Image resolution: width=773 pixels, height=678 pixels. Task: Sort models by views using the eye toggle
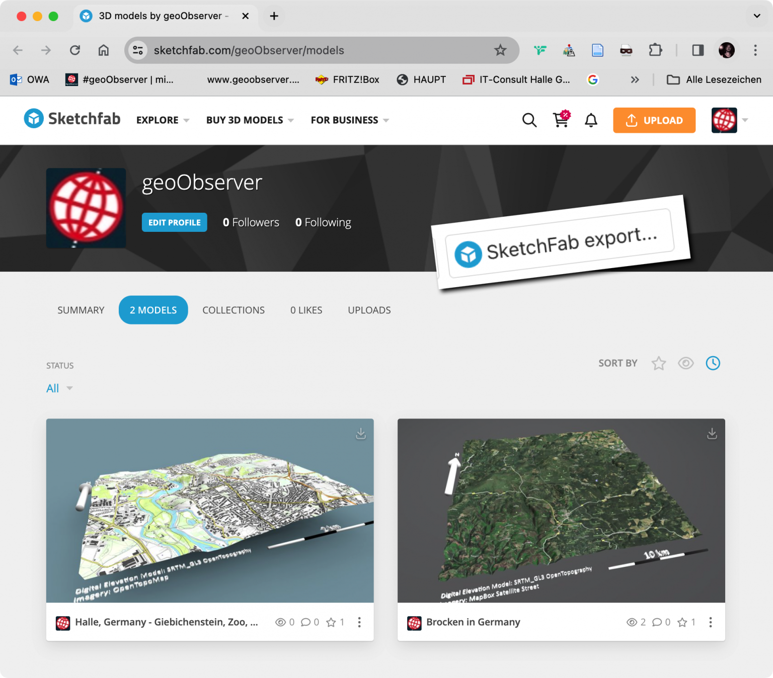click(685, 363)
